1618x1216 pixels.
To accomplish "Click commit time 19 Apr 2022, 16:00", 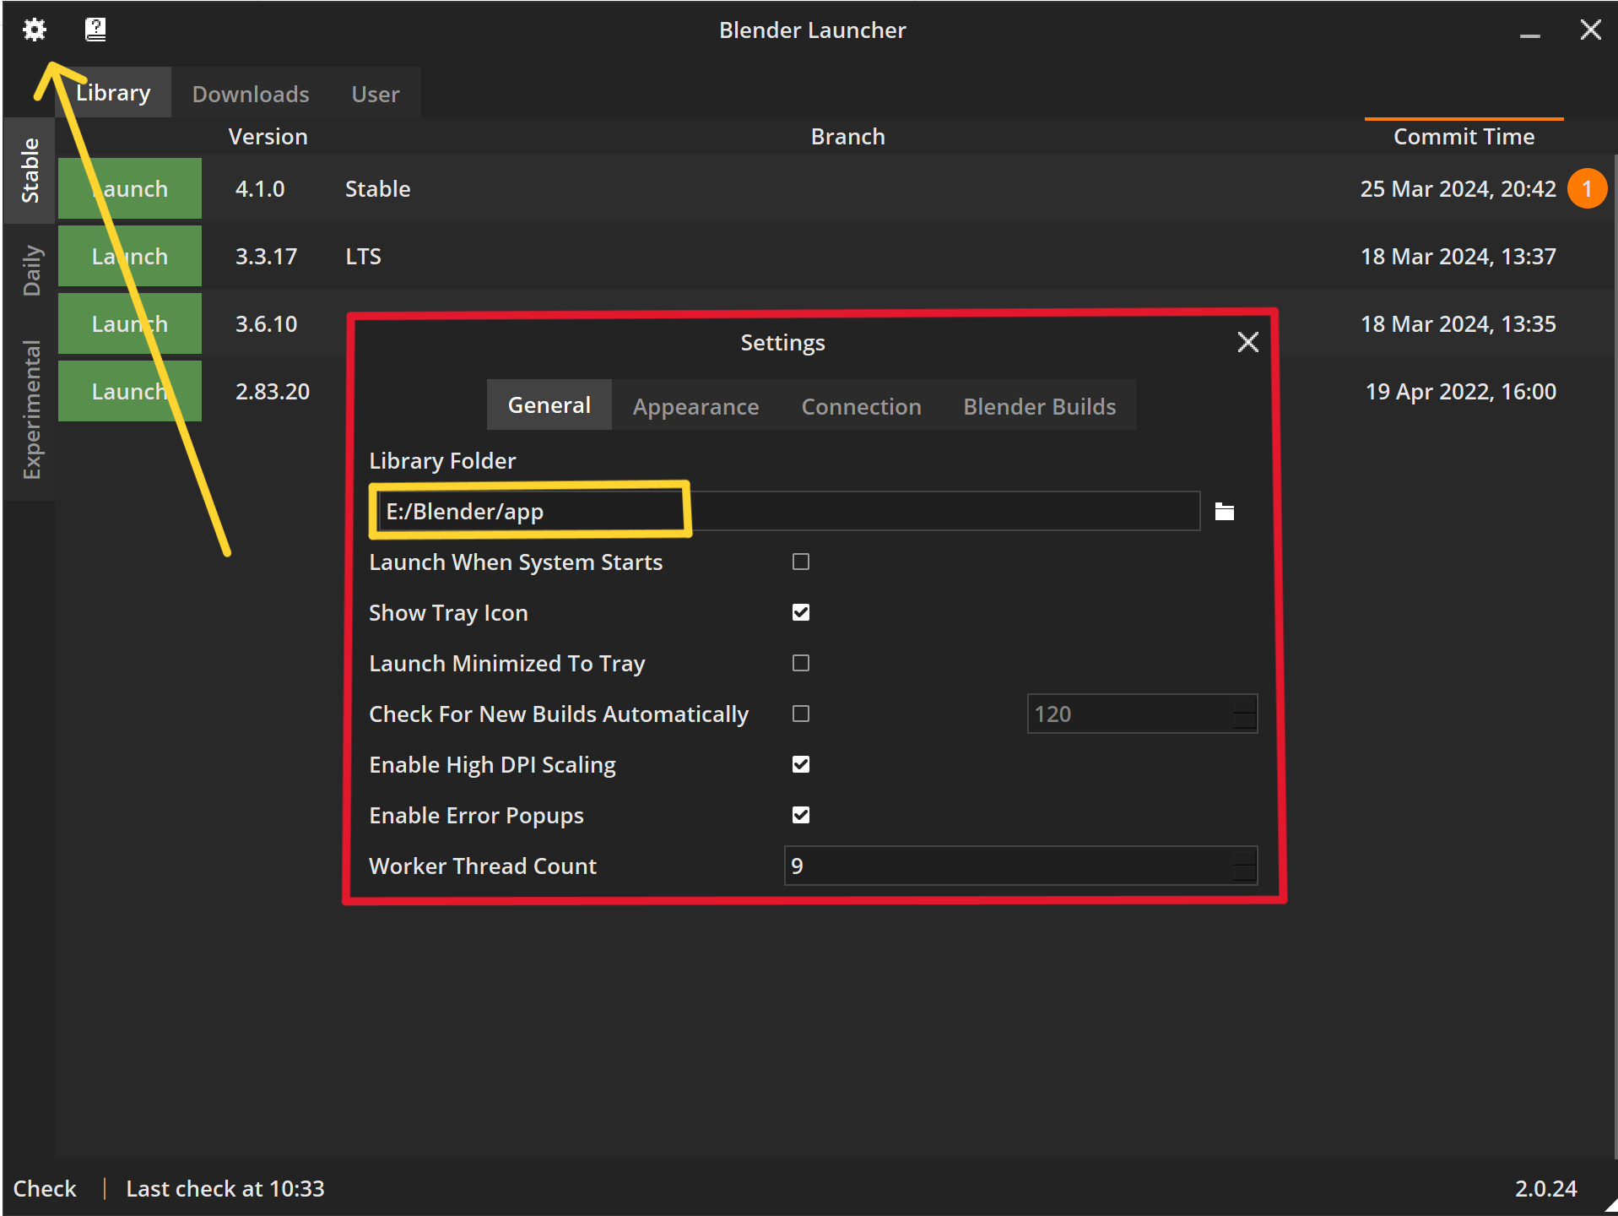I will (x=1461, y=391).
